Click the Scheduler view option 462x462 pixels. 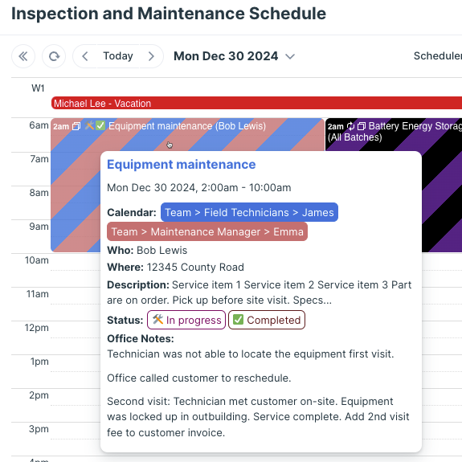click(x=438, y=56)
